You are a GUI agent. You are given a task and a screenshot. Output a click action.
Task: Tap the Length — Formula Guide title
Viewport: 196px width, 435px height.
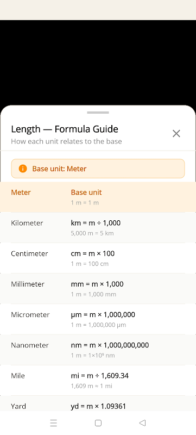point(65,129)
